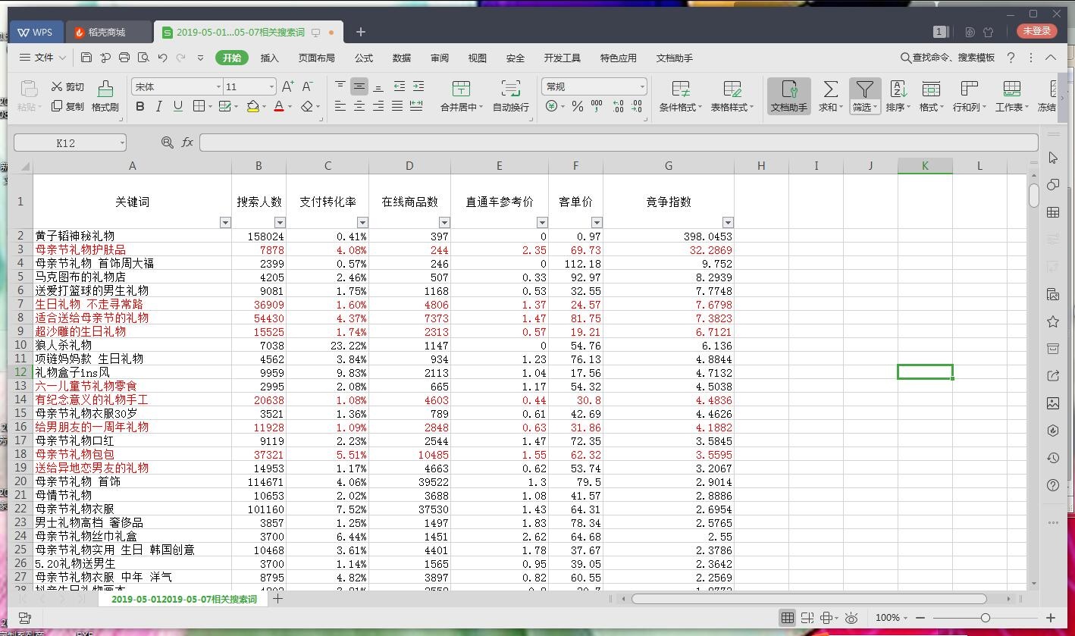Click the zoom magnifier icon beside formula bar
1075x636 pixels.
168,143
